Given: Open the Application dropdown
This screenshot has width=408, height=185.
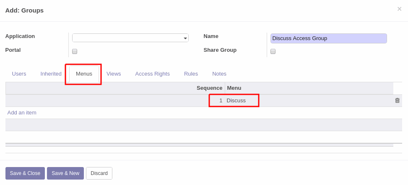Looking at the screenshot, I should pyautogui.click(x=130, y=38).
